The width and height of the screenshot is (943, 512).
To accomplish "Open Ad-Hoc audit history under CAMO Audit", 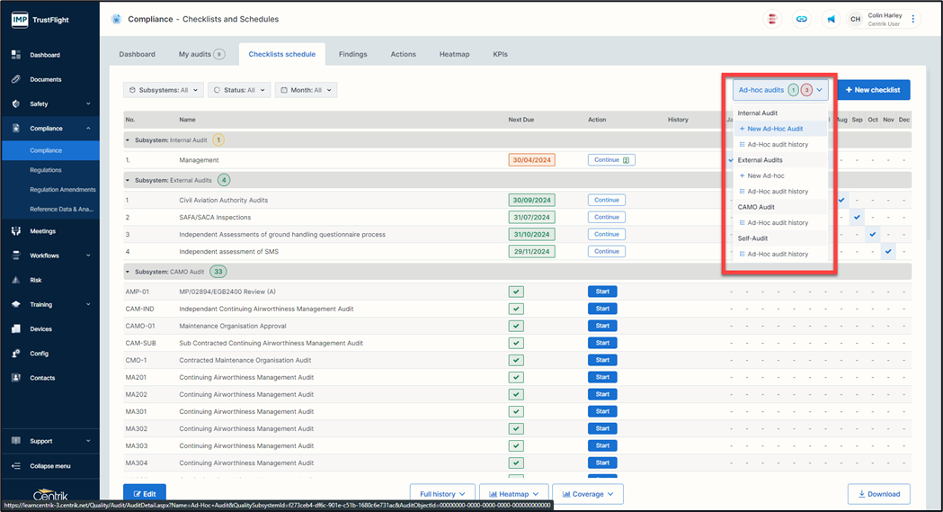I will pyautogui.click(x=778, y=222).
